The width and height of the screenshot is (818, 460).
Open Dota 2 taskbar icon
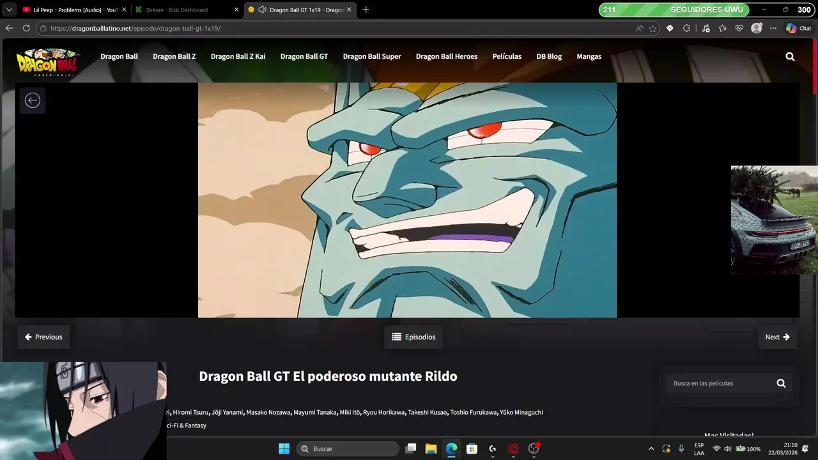click(513, 448)
